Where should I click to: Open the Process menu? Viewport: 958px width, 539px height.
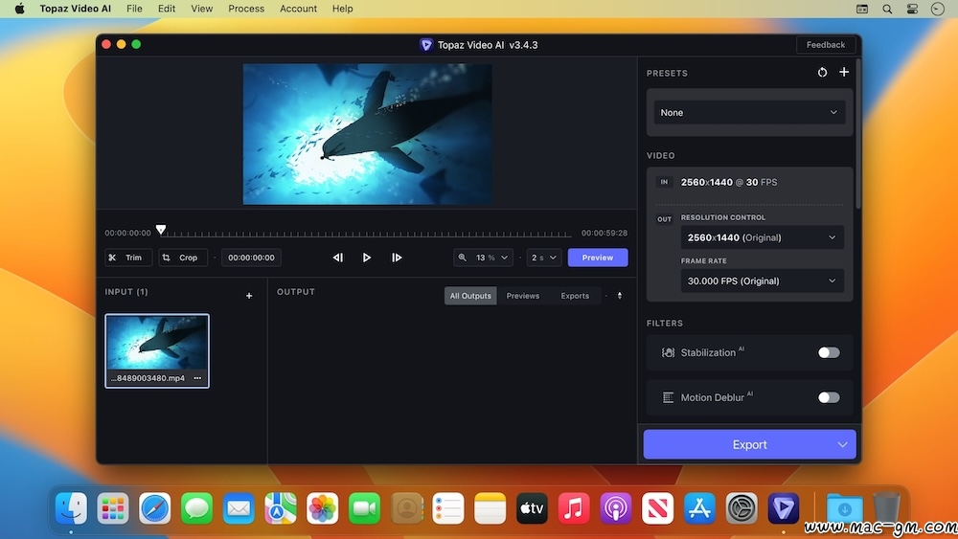246,9
